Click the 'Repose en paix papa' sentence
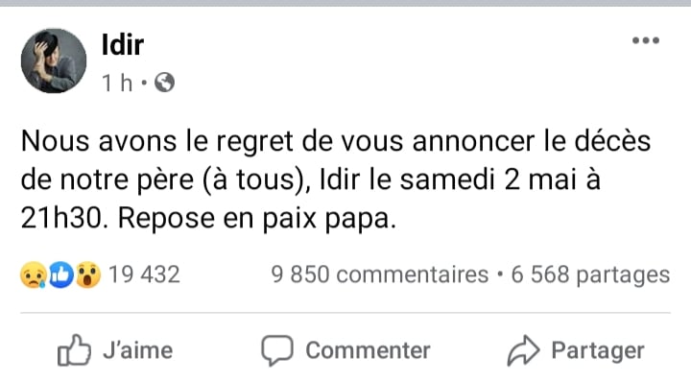This screenshot has width=691, height=382. click(257, 219)
